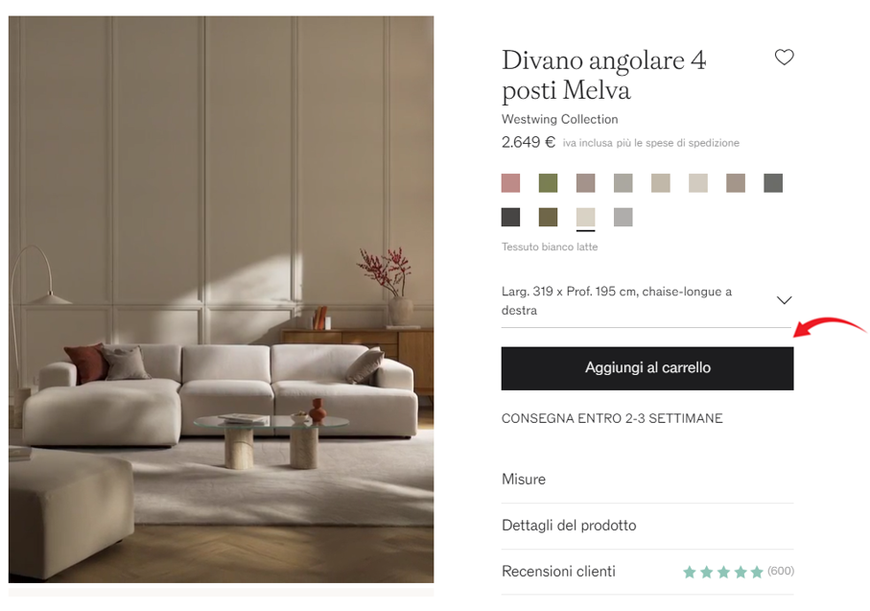Pick the dark grey swatch in first row

773,183
